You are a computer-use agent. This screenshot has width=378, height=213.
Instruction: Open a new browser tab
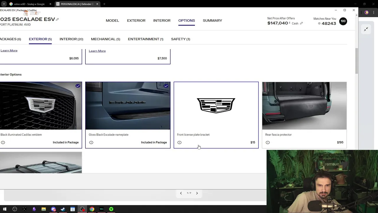click(x=104, y=4)
